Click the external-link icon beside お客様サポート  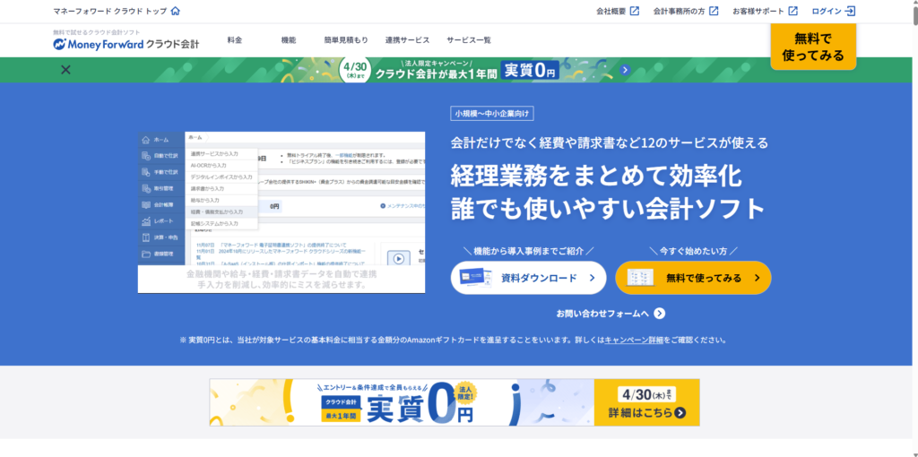(792, 12)
